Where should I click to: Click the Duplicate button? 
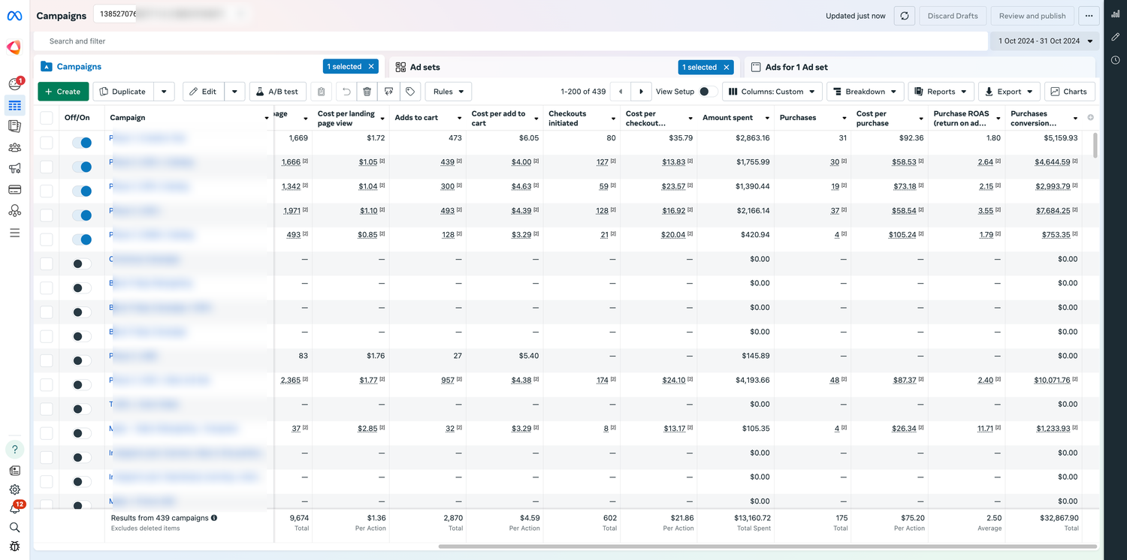[123, 92]
